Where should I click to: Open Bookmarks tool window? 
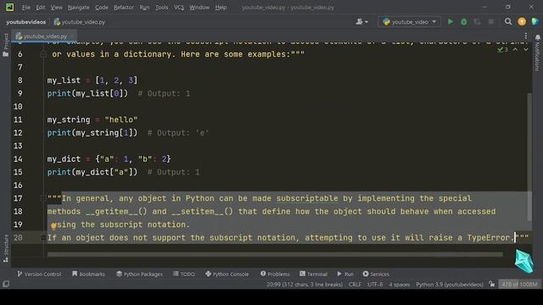[x=88, y=274]
